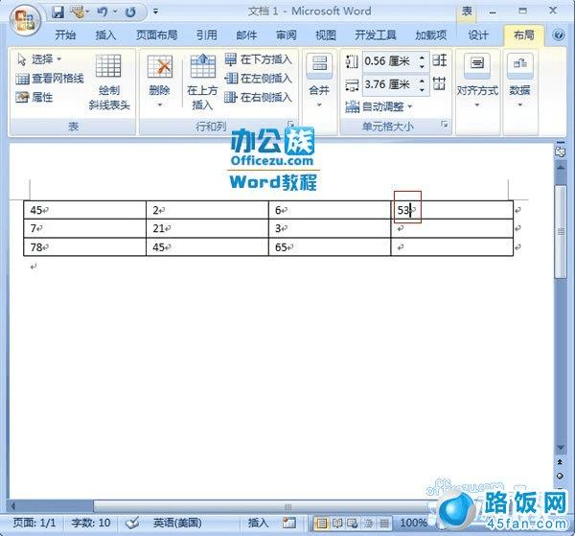Viewport: 575px width, 536px height.
Task: Click the horizontal scrollbar thumb
Action: [261, 506]
